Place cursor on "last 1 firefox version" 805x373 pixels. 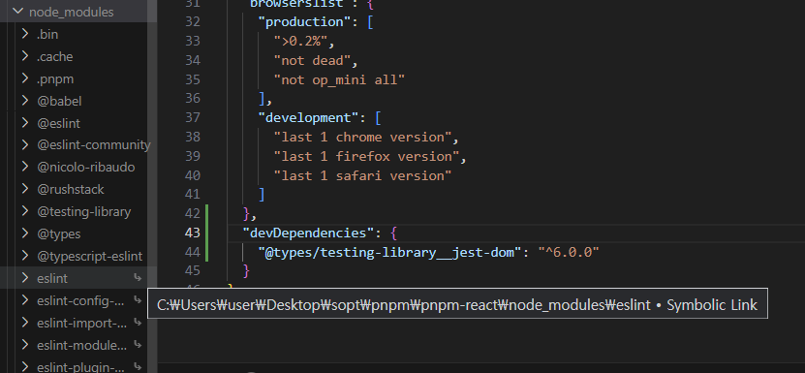point(366,156)
